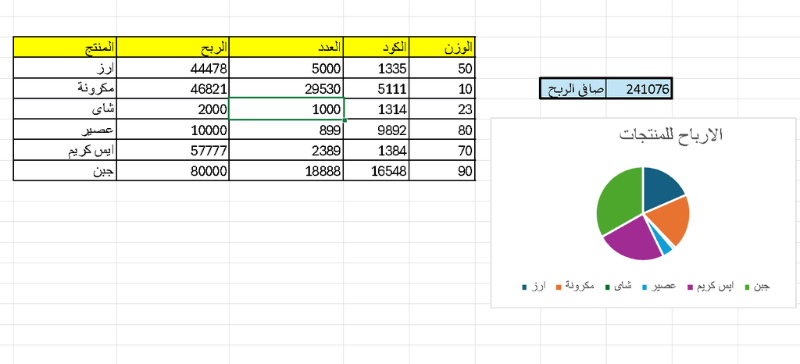Click the chart title الارباح للمنتجات
This screenshot has height=364, width=800.
tap(671, 135)
